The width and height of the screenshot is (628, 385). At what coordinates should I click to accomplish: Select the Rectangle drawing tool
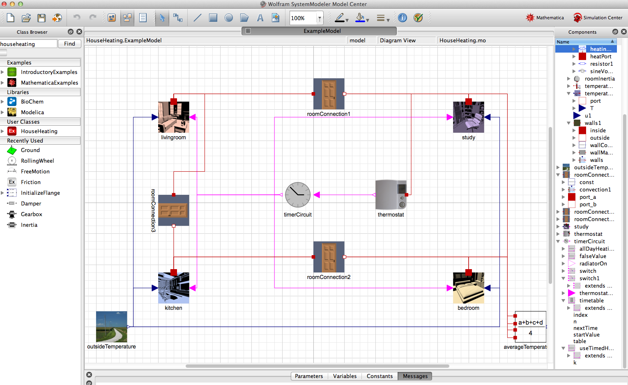(213, 18)
